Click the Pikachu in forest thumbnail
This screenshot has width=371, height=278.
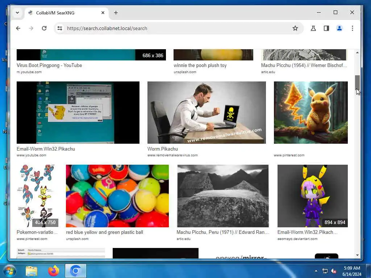point(310,113)
